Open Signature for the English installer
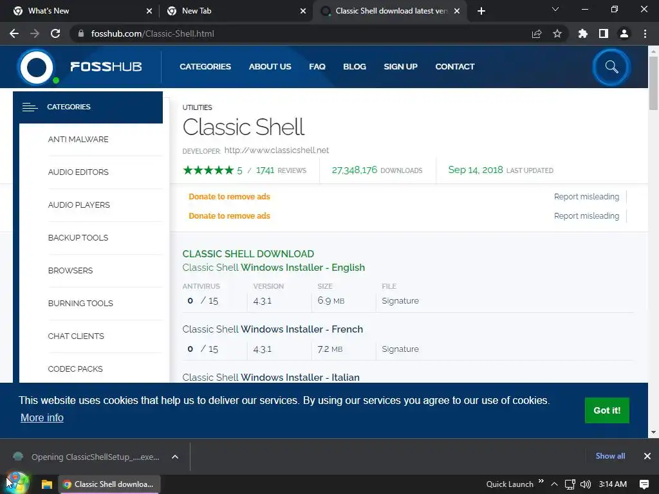 400,301
